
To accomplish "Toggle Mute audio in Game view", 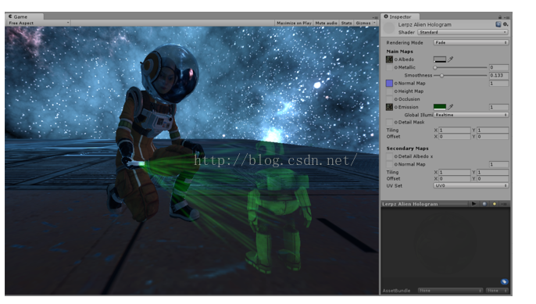I will [x=326, y=23].
